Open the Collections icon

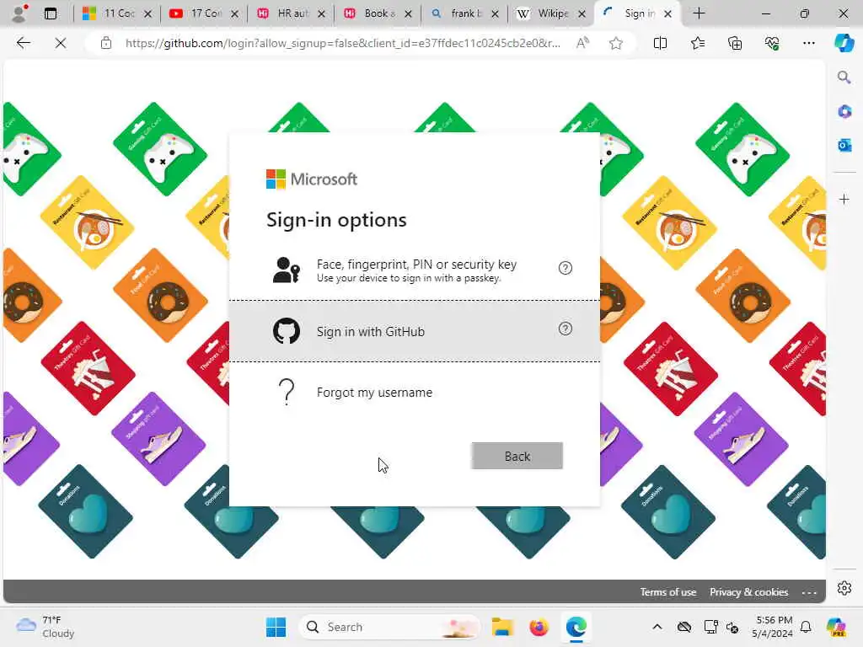(x=735, y=43)
